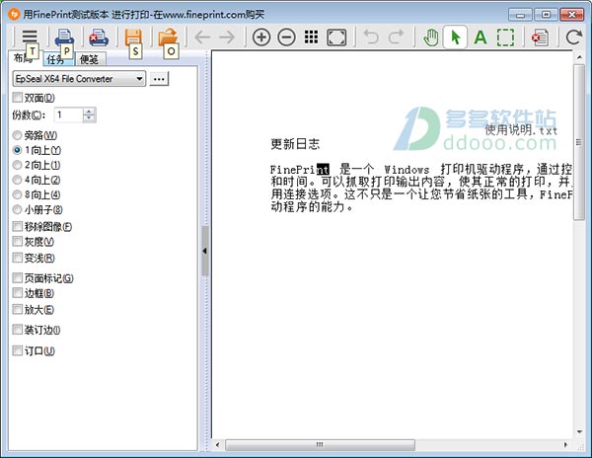Enable the 订口(U) checkbox
The height and width of the screenshot is (458, 592).
(18, 350)
